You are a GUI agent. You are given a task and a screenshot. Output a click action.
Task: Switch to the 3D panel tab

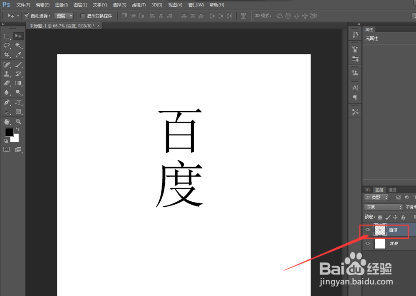click(x=367, y=190)
